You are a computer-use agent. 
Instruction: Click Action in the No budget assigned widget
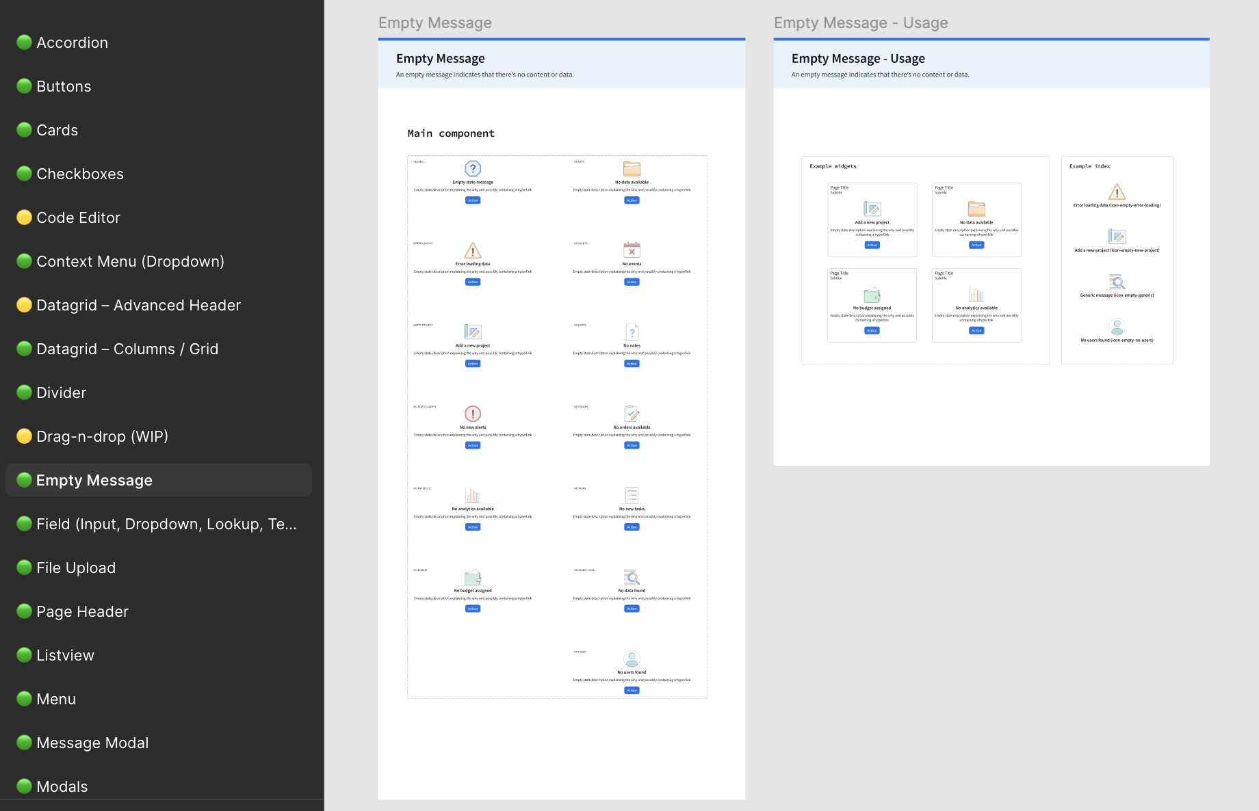coord(872,330)
